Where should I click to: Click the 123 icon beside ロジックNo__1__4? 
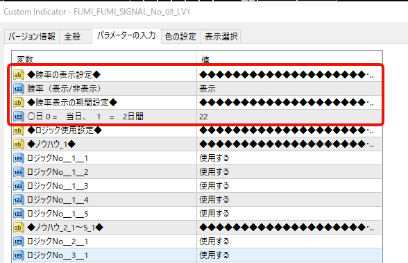pos(19,200)
